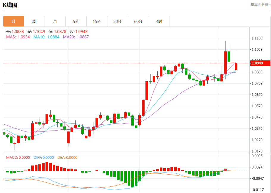The width and height of the screenshot is (271, 193).
Task: Click the 1.0570 price axis label
Action: click(257, 106)
